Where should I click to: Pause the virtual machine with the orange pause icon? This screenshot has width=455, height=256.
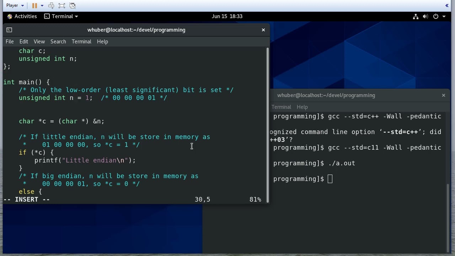(34, 5)
